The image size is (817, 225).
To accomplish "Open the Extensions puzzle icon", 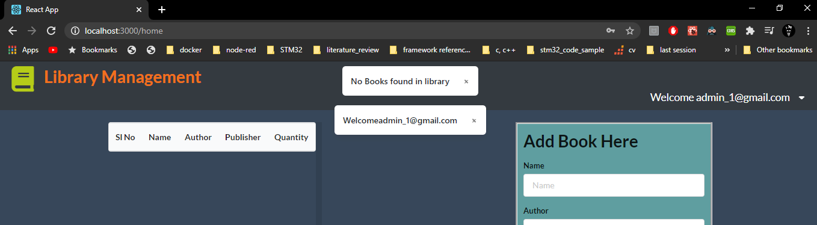I will tap(750, 31).
